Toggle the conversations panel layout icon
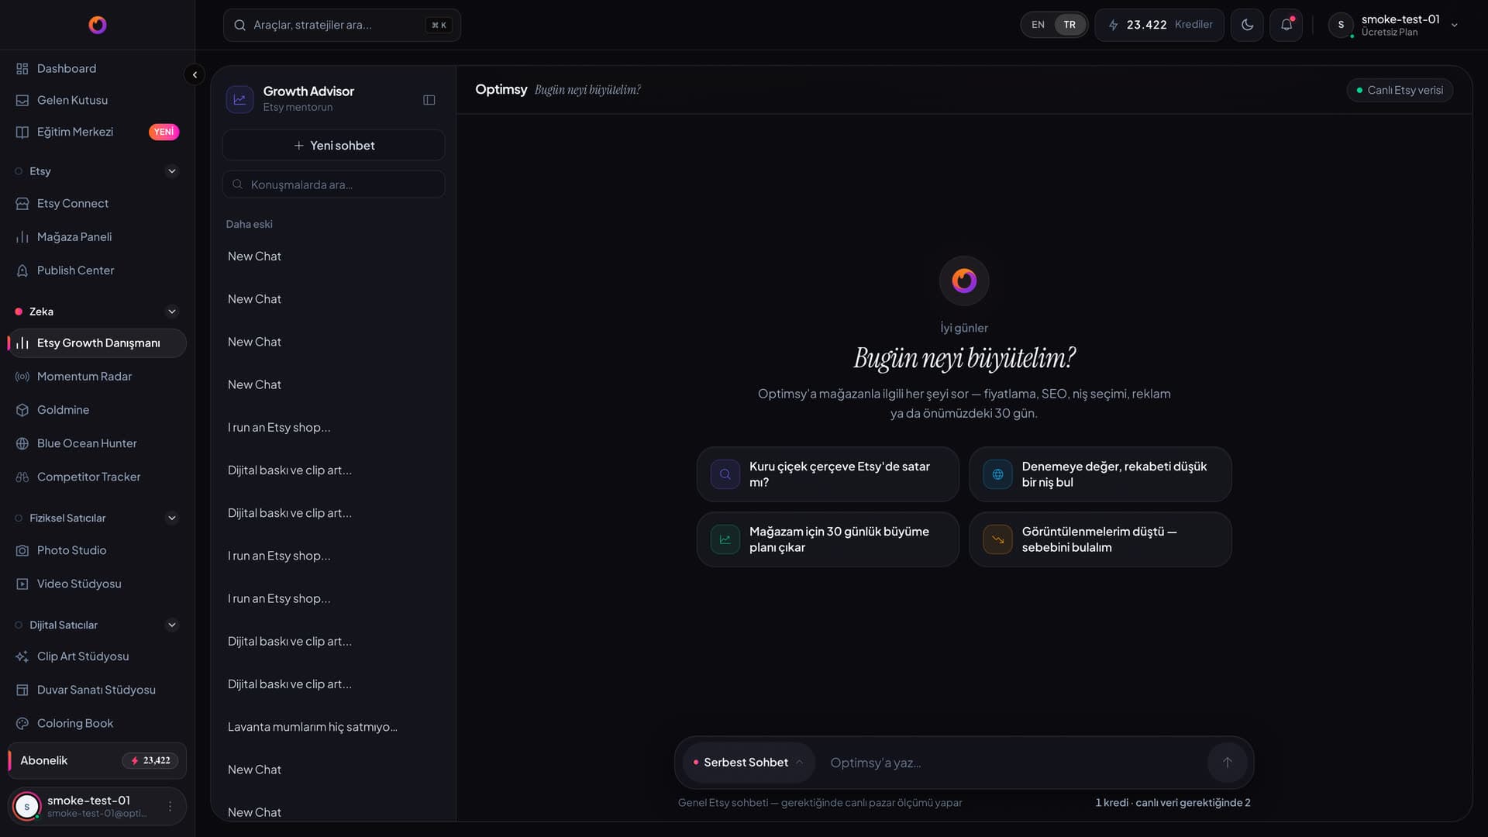 pyautogui.click(x=429, y=100)
